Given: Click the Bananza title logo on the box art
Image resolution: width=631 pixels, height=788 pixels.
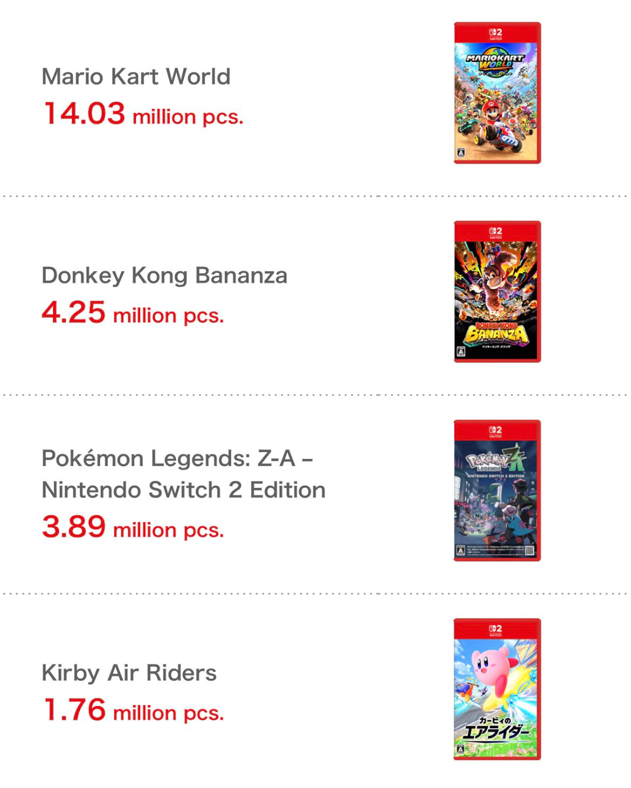Looking at the screenshot, I should (x=496, y=334).
